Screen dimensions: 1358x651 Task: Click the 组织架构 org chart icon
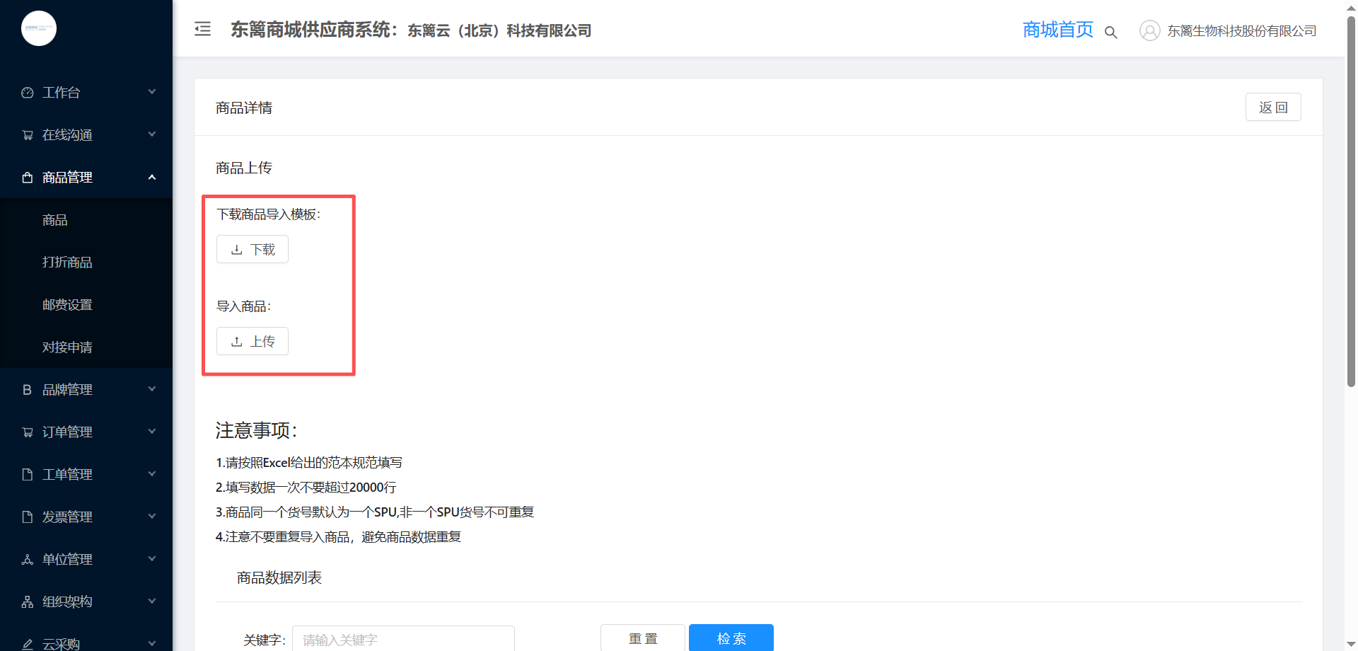coord(28,602)
